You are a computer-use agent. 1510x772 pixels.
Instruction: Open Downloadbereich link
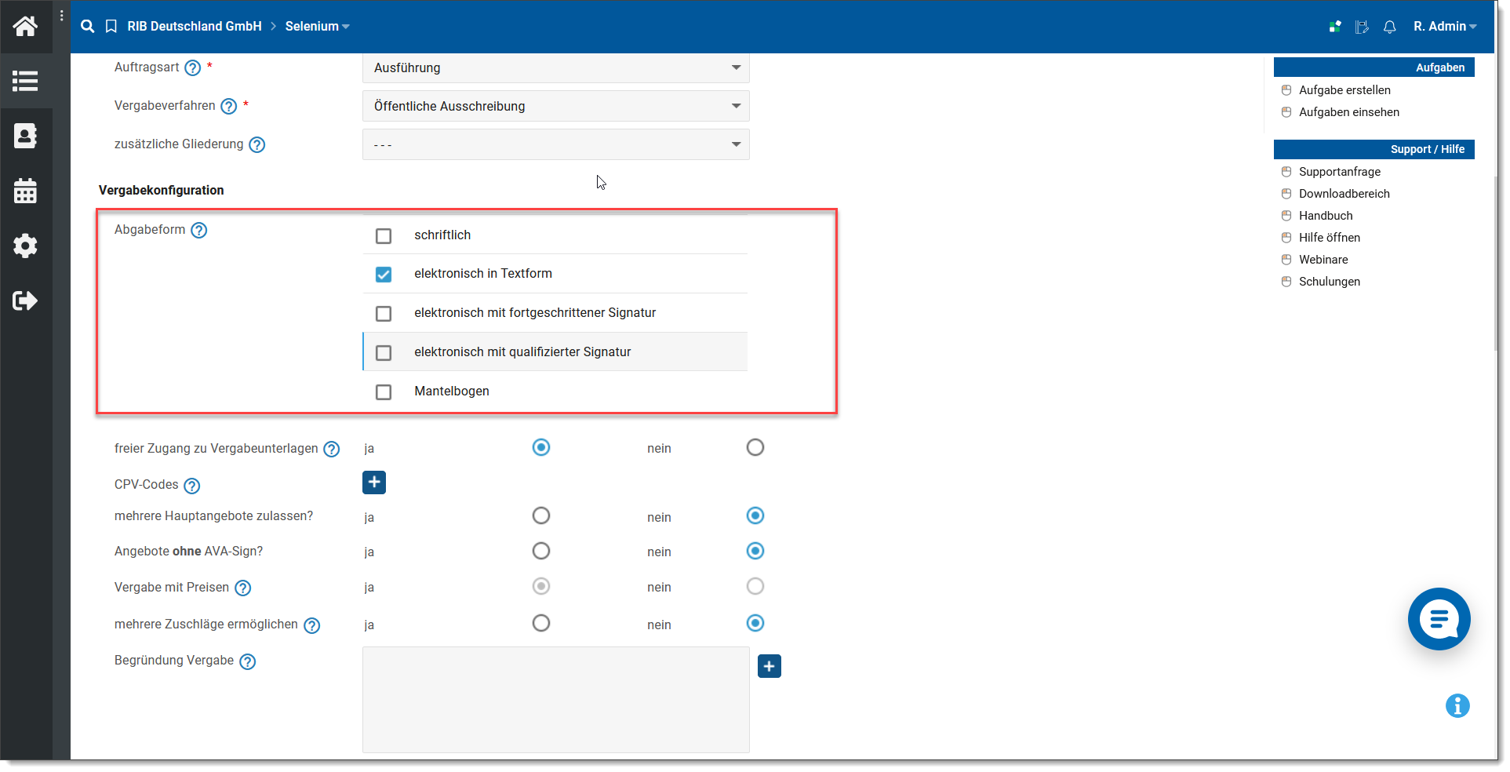tap(1344, 194)
